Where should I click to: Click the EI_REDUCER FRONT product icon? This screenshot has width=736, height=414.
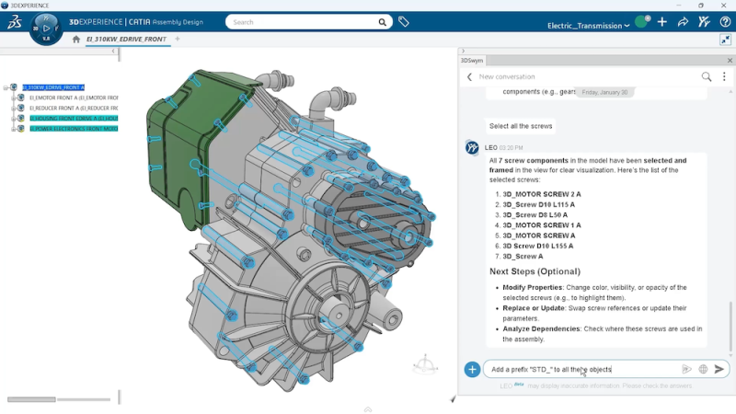coord(21,108)
